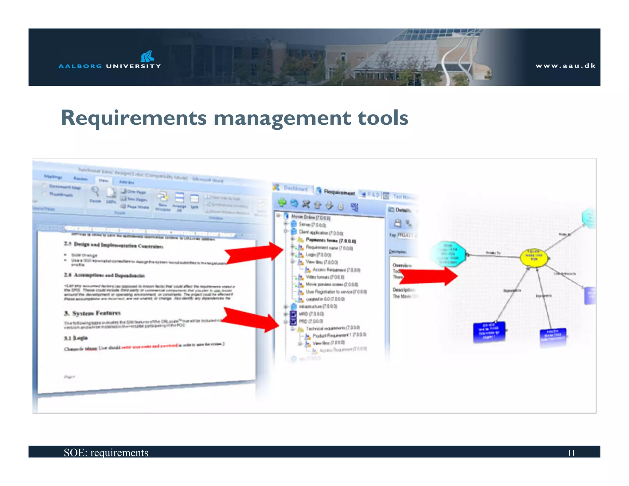Switch to the Dashboard tab
Image resolution: width=629 pixels, height=486 pixels.
(292, 188)
